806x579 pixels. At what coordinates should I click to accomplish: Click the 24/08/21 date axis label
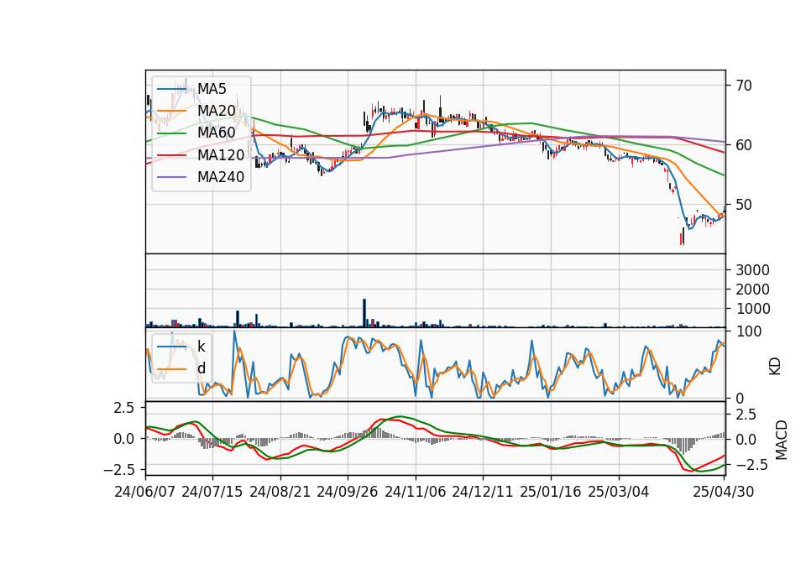[280, 493]
